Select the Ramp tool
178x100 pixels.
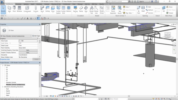click(x=81, y=9)
